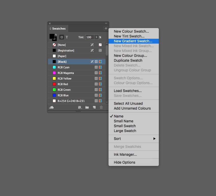
Task: Click the New Colour Group folder icon
Action: [87, 108]
